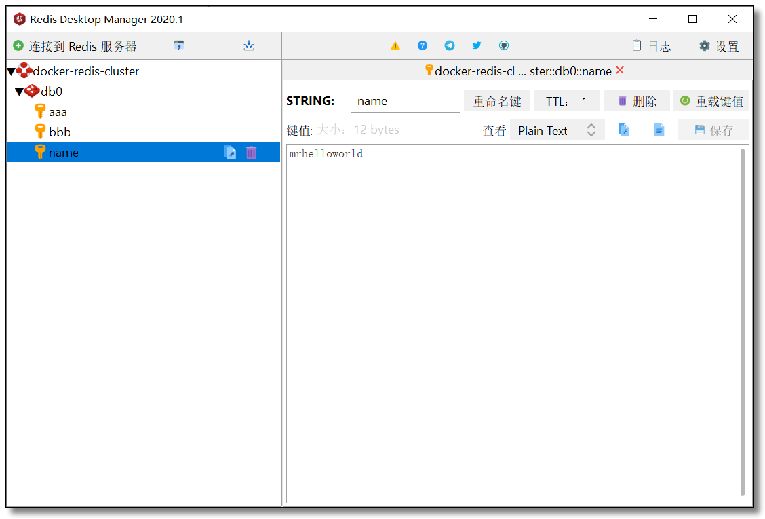765x519 pixels.
Task: Collapse the db0 database node
Action: 19,92
